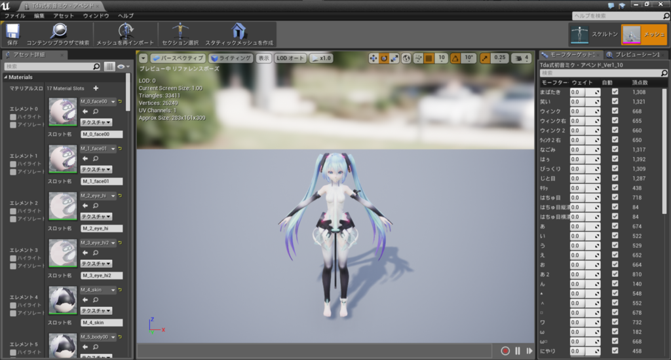Image resolution: width=671 pixels, height=360 pixels.
Task: Open 編集 menu
Action: 39,16
